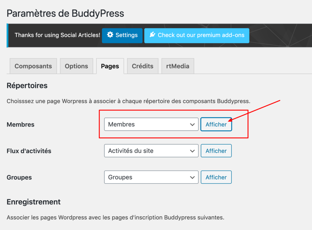The image size is (312, 230).
Task: Switch to the Composants tab
Action: [x=33, y=66]
